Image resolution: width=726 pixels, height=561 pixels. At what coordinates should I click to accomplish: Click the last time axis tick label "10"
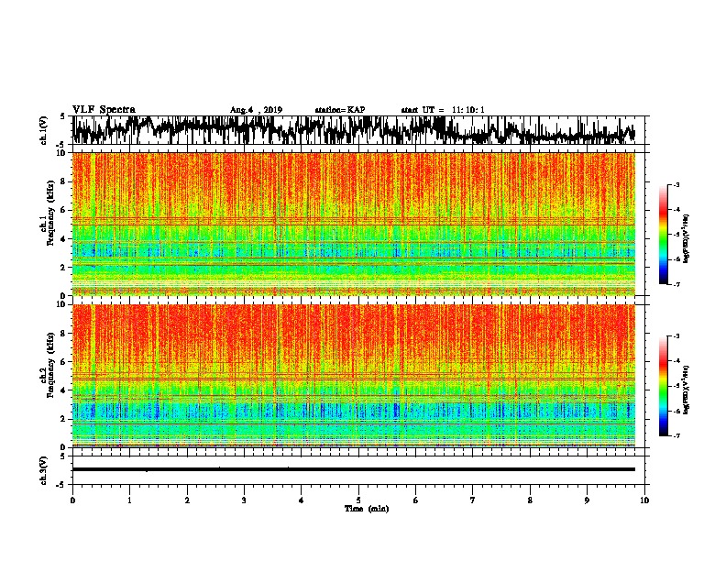(644, 500)
